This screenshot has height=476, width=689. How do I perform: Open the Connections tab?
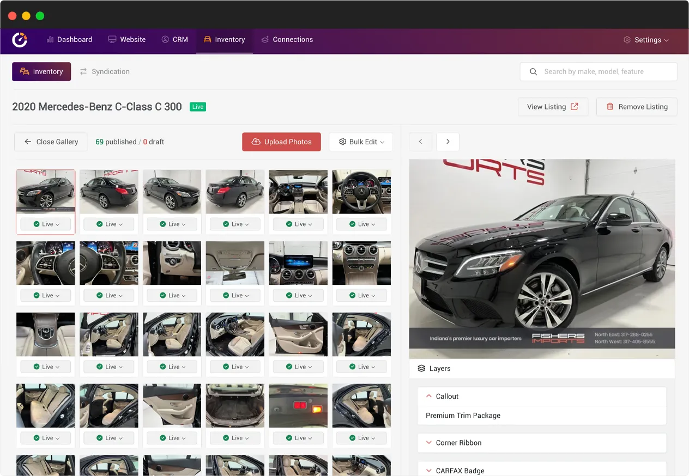[x=287, y=40]
